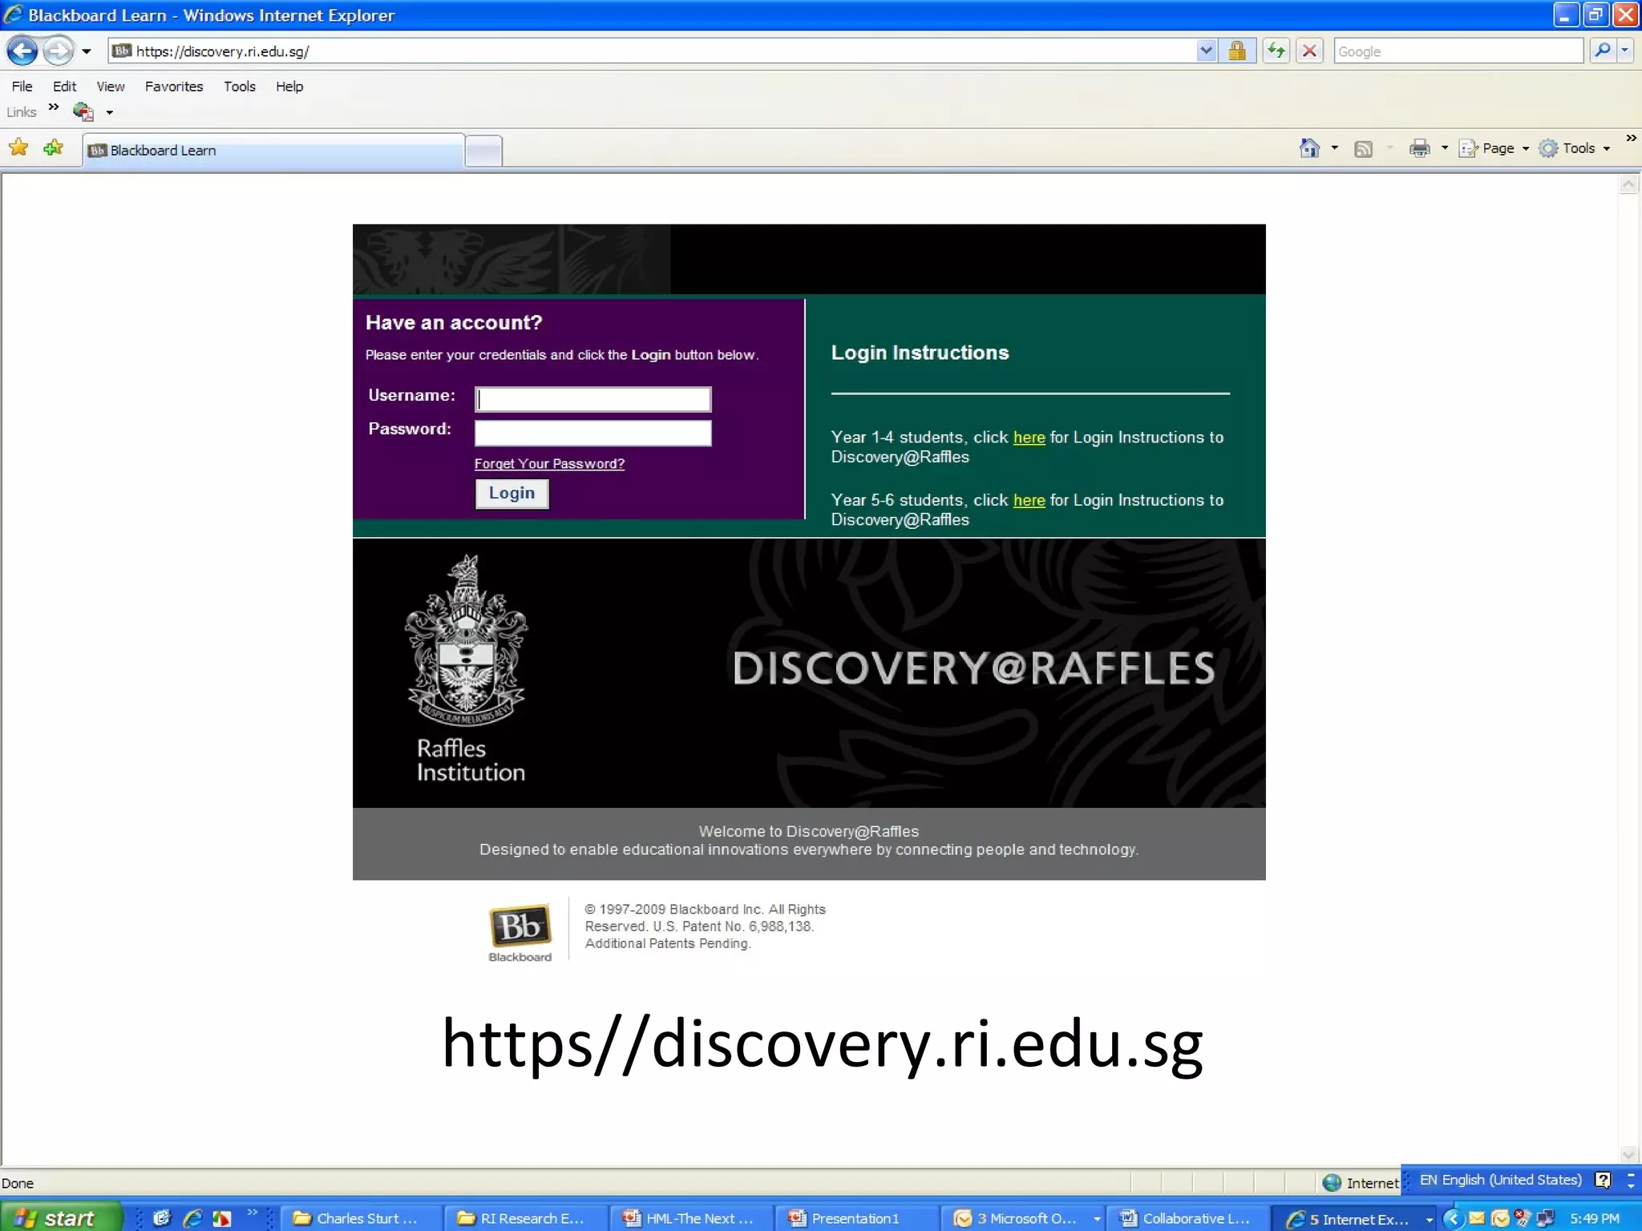Click the page scrollbar up arrow
The image size is (1642, 1231).
tap(1628, 184)
